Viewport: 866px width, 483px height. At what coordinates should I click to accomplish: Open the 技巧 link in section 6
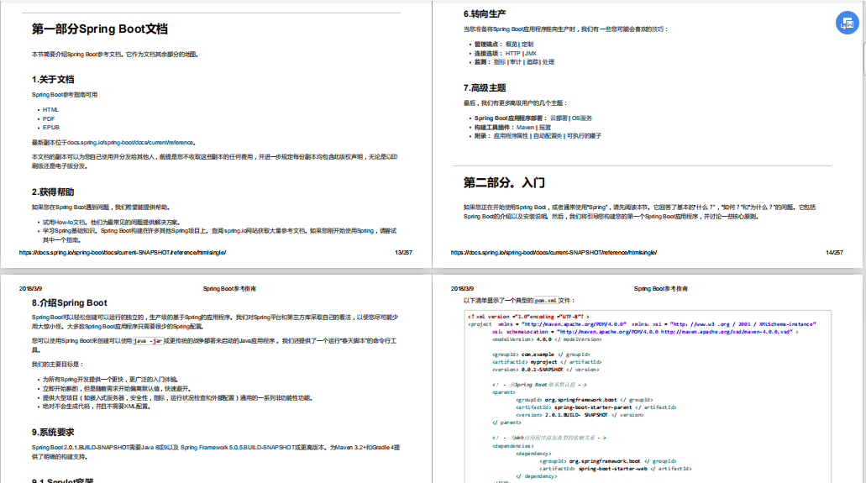pos(657,29)
